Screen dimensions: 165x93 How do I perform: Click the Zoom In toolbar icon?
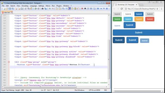[x=50, y=9]
